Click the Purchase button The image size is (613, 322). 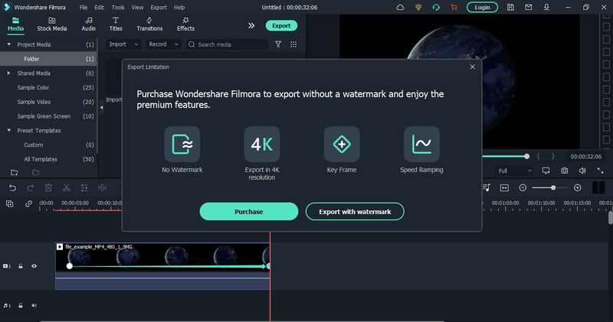point(248,212)
